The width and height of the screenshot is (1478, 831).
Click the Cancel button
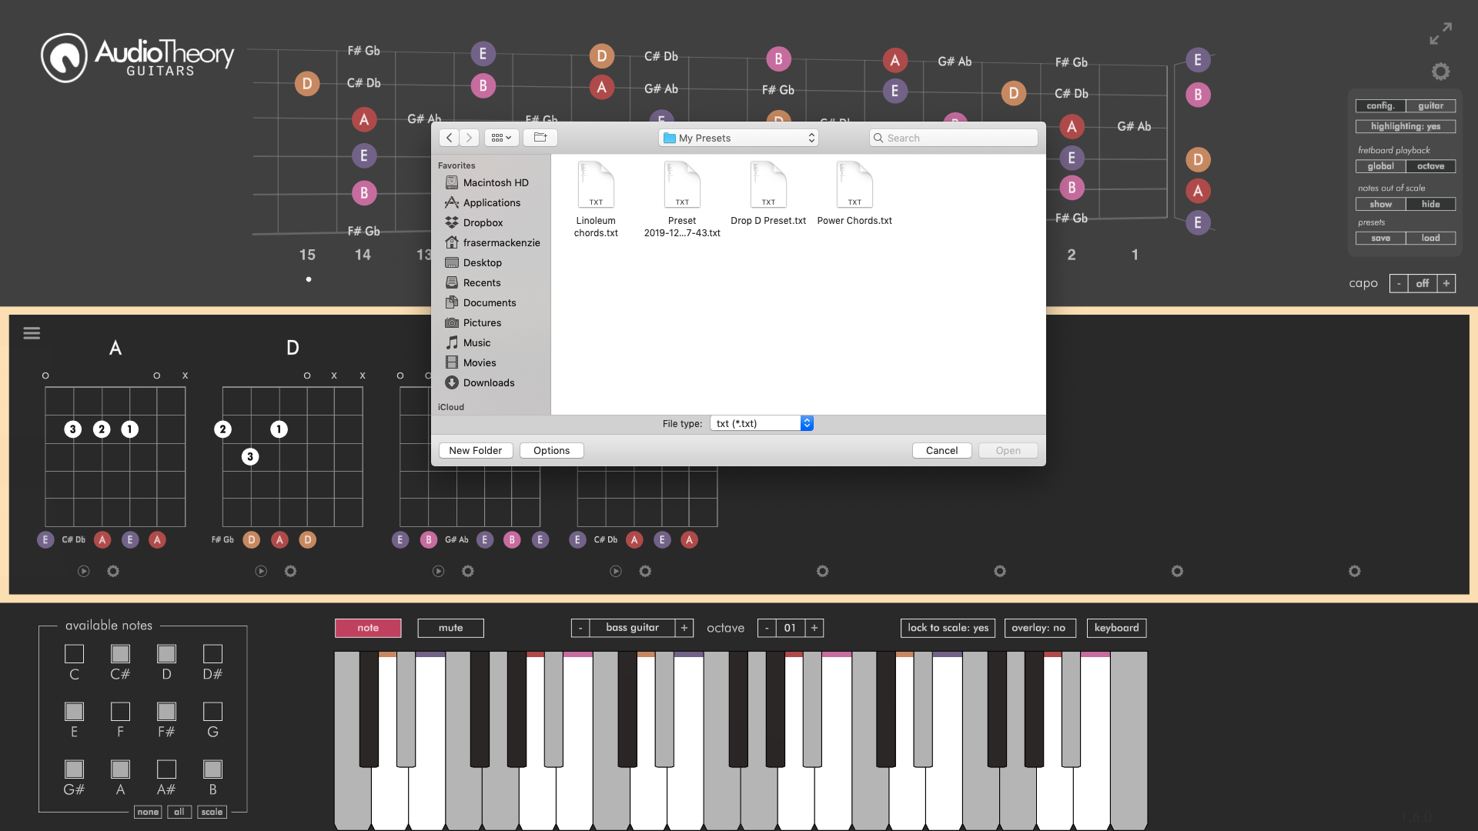click(x=941, y=450)
